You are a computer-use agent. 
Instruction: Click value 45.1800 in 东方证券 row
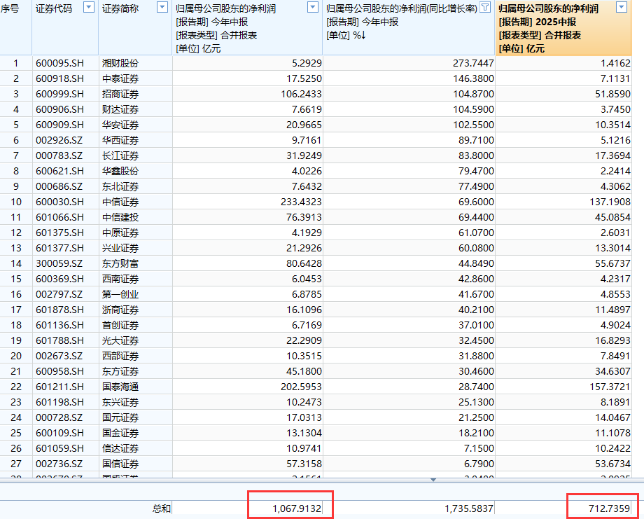pos(304,371)
